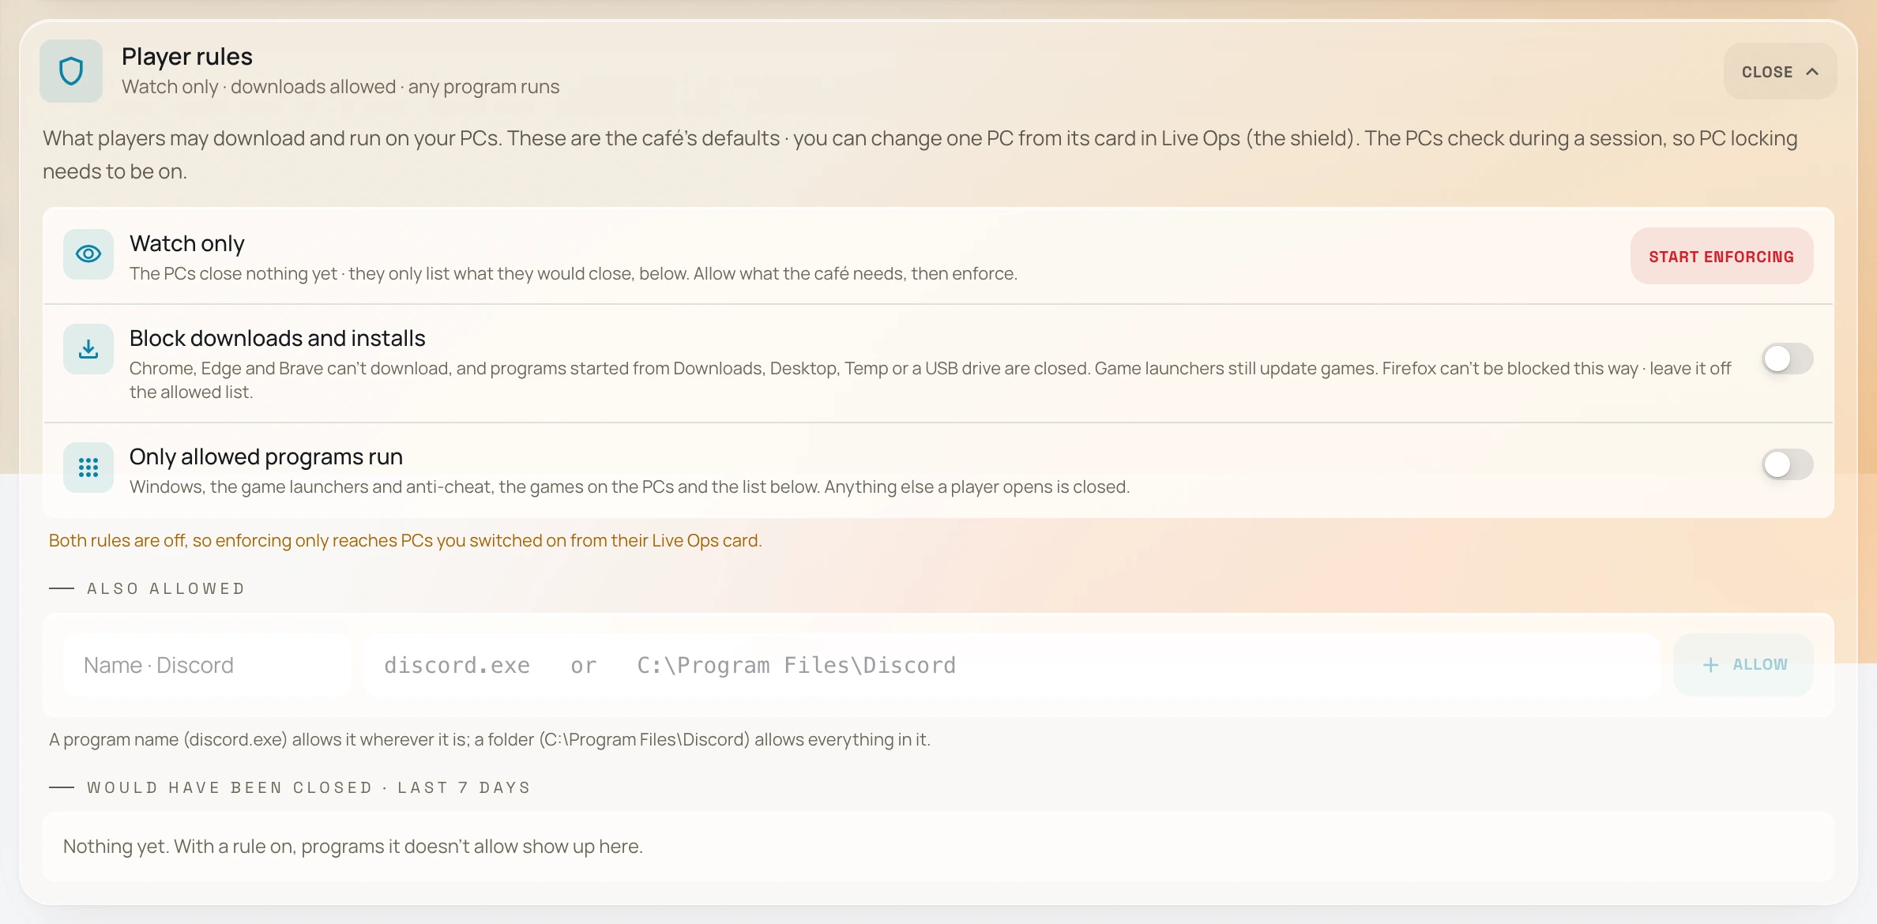The width and height of the screenshot is (1877, 924).
Task: Collapse the Player rules panel with CLOSE
Action: pyautogui.click(x=1780, y=72)
